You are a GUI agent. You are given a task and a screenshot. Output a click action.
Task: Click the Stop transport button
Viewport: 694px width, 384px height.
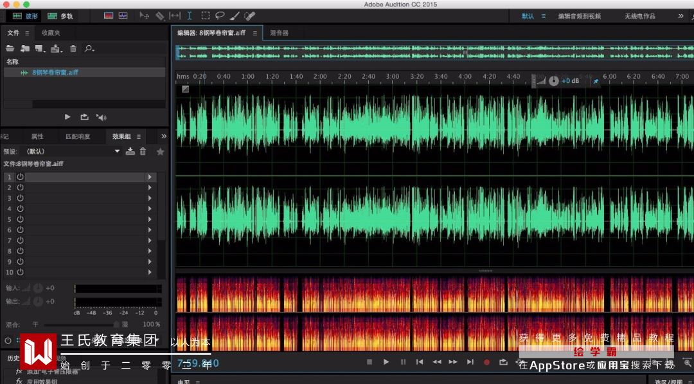(369, 362)
